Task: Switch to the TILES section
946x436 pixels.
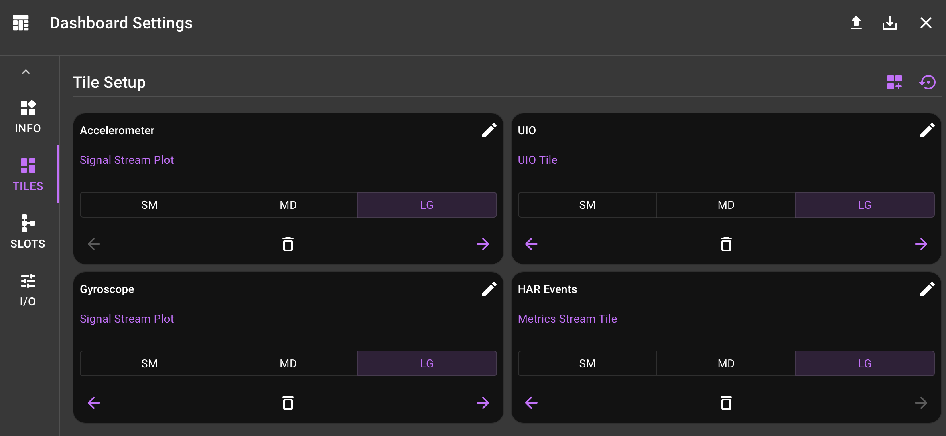Action: point(28,174)
